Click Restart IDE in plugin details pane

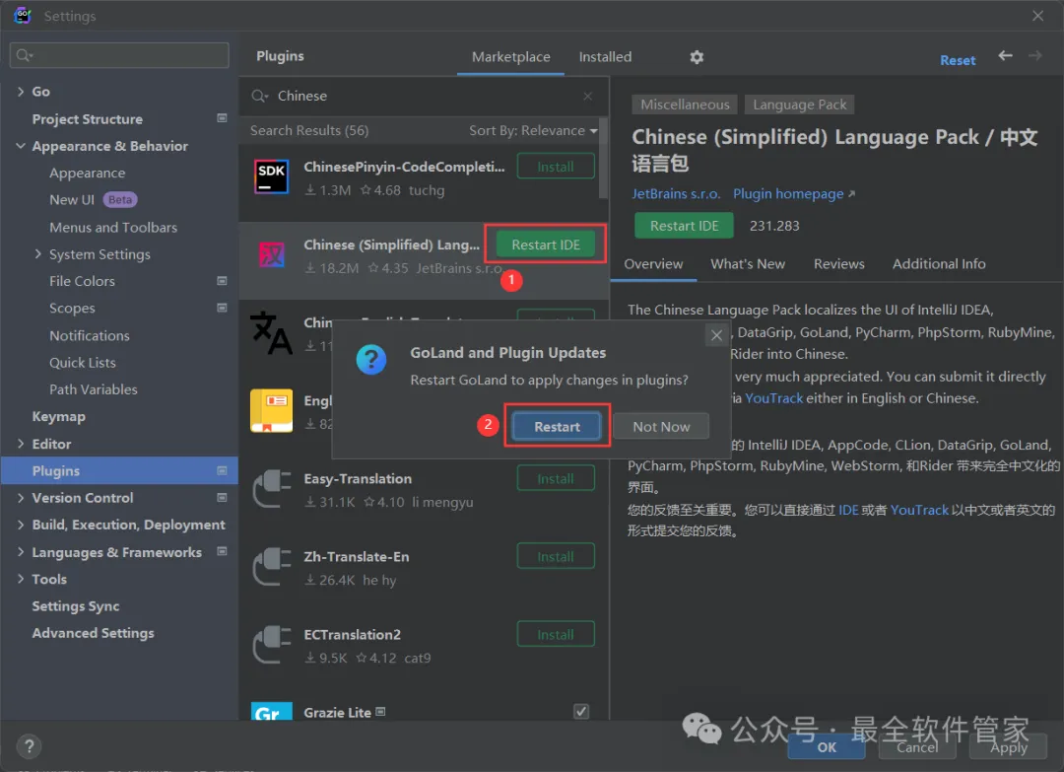click(684, 226)
